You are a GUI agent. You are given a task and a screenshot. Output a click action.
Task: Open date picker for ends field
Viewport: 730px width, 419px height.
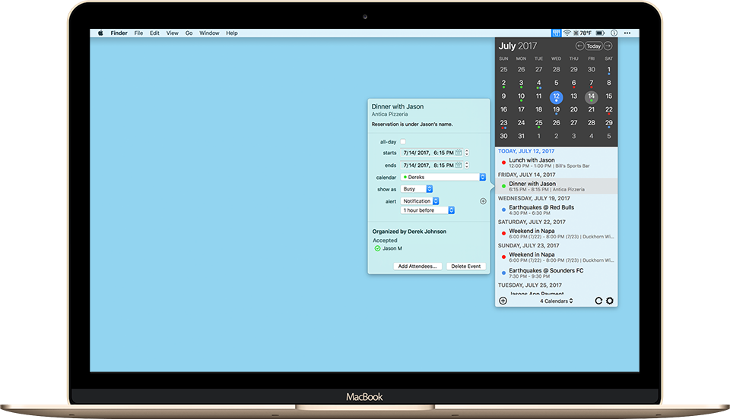coord(459,165)
